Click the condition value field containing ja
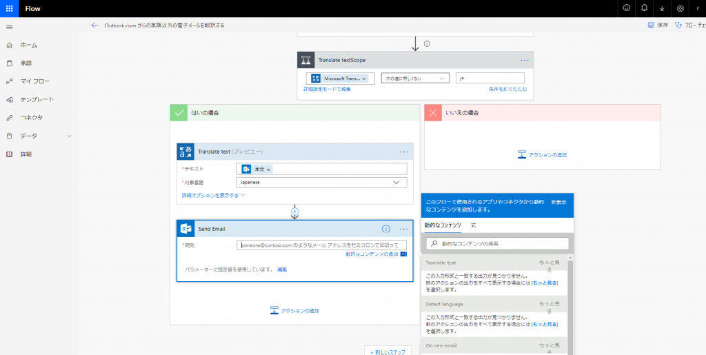This screenshot has height=355, width=706. pyautogui.click(x=490, y=79)
